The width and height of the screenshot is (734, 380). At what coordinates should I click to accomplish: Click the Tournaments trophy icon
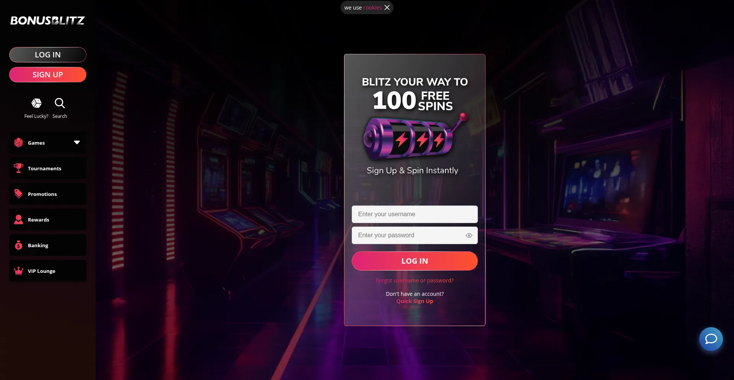[18, 168]
